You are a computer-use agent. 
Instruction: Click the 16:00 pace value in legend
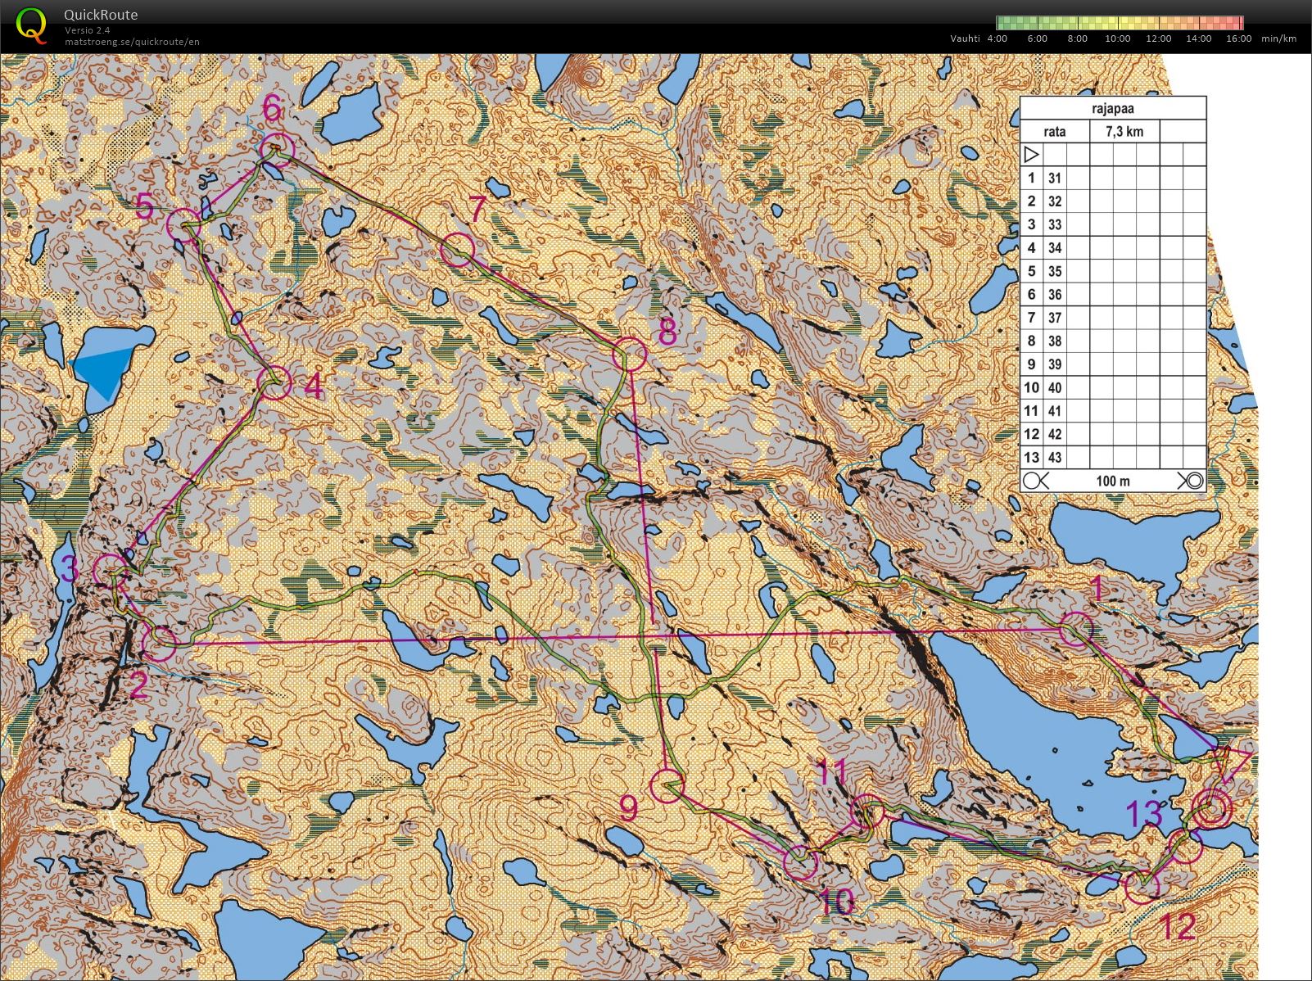1238,38
